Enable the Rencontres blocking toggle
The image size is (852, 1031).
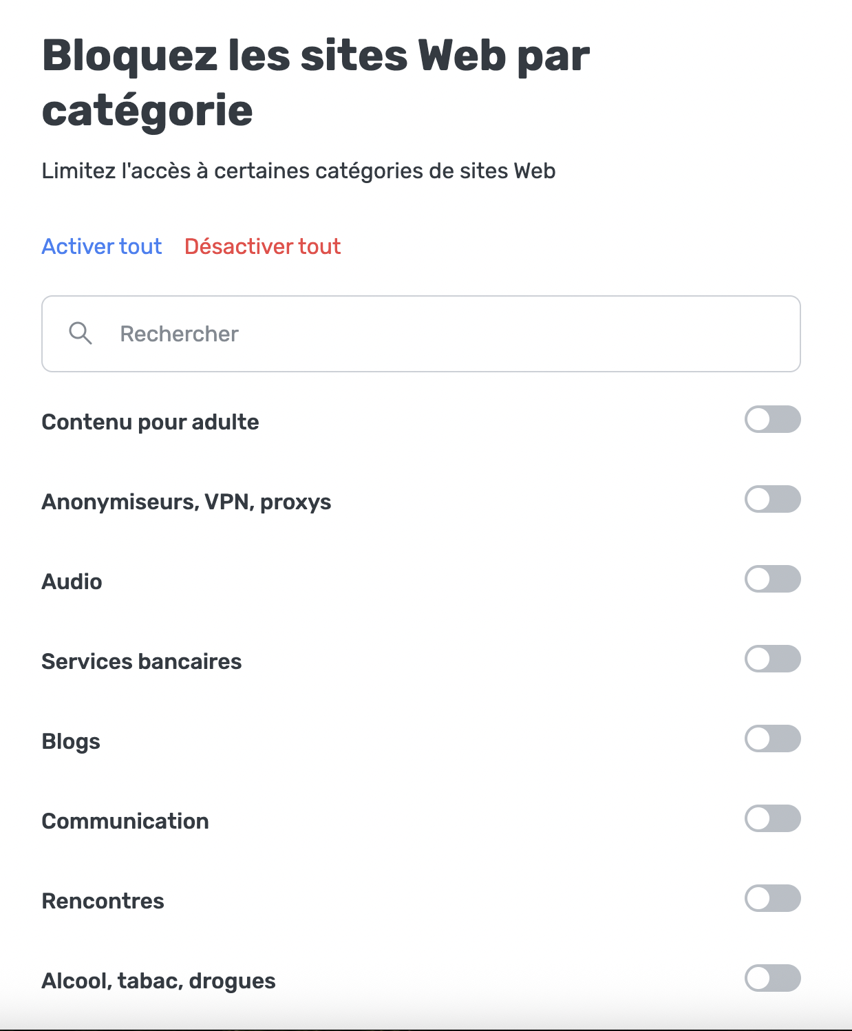pyautogui.click(x=772, y=898)
